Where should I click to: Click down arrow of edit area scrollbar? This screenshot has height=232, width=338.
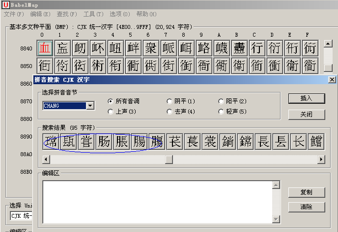(x=276, y=219)
